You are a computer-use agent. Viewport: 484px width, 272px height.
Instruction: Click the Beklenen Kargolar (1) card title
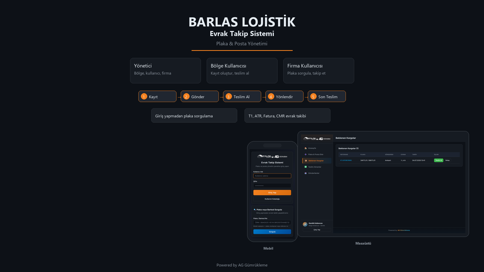click(348, 148)
